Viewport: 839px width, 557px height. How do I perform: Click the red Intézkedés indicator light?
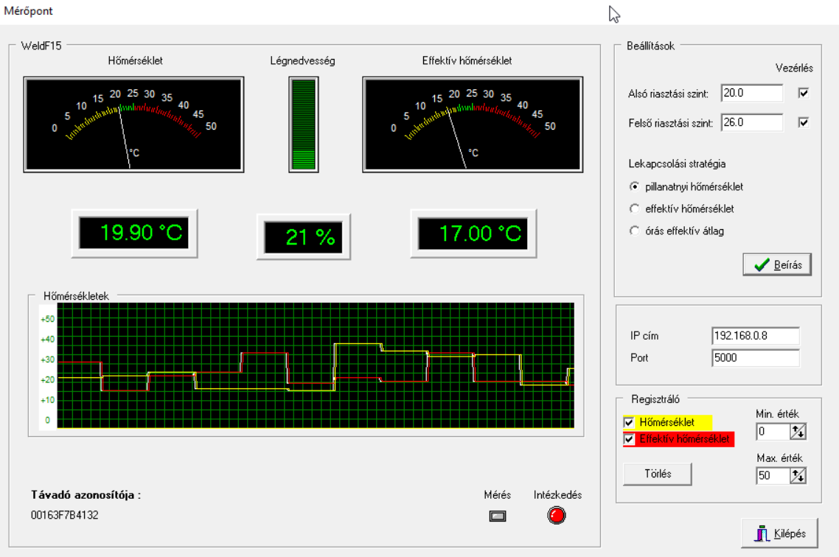557,515
